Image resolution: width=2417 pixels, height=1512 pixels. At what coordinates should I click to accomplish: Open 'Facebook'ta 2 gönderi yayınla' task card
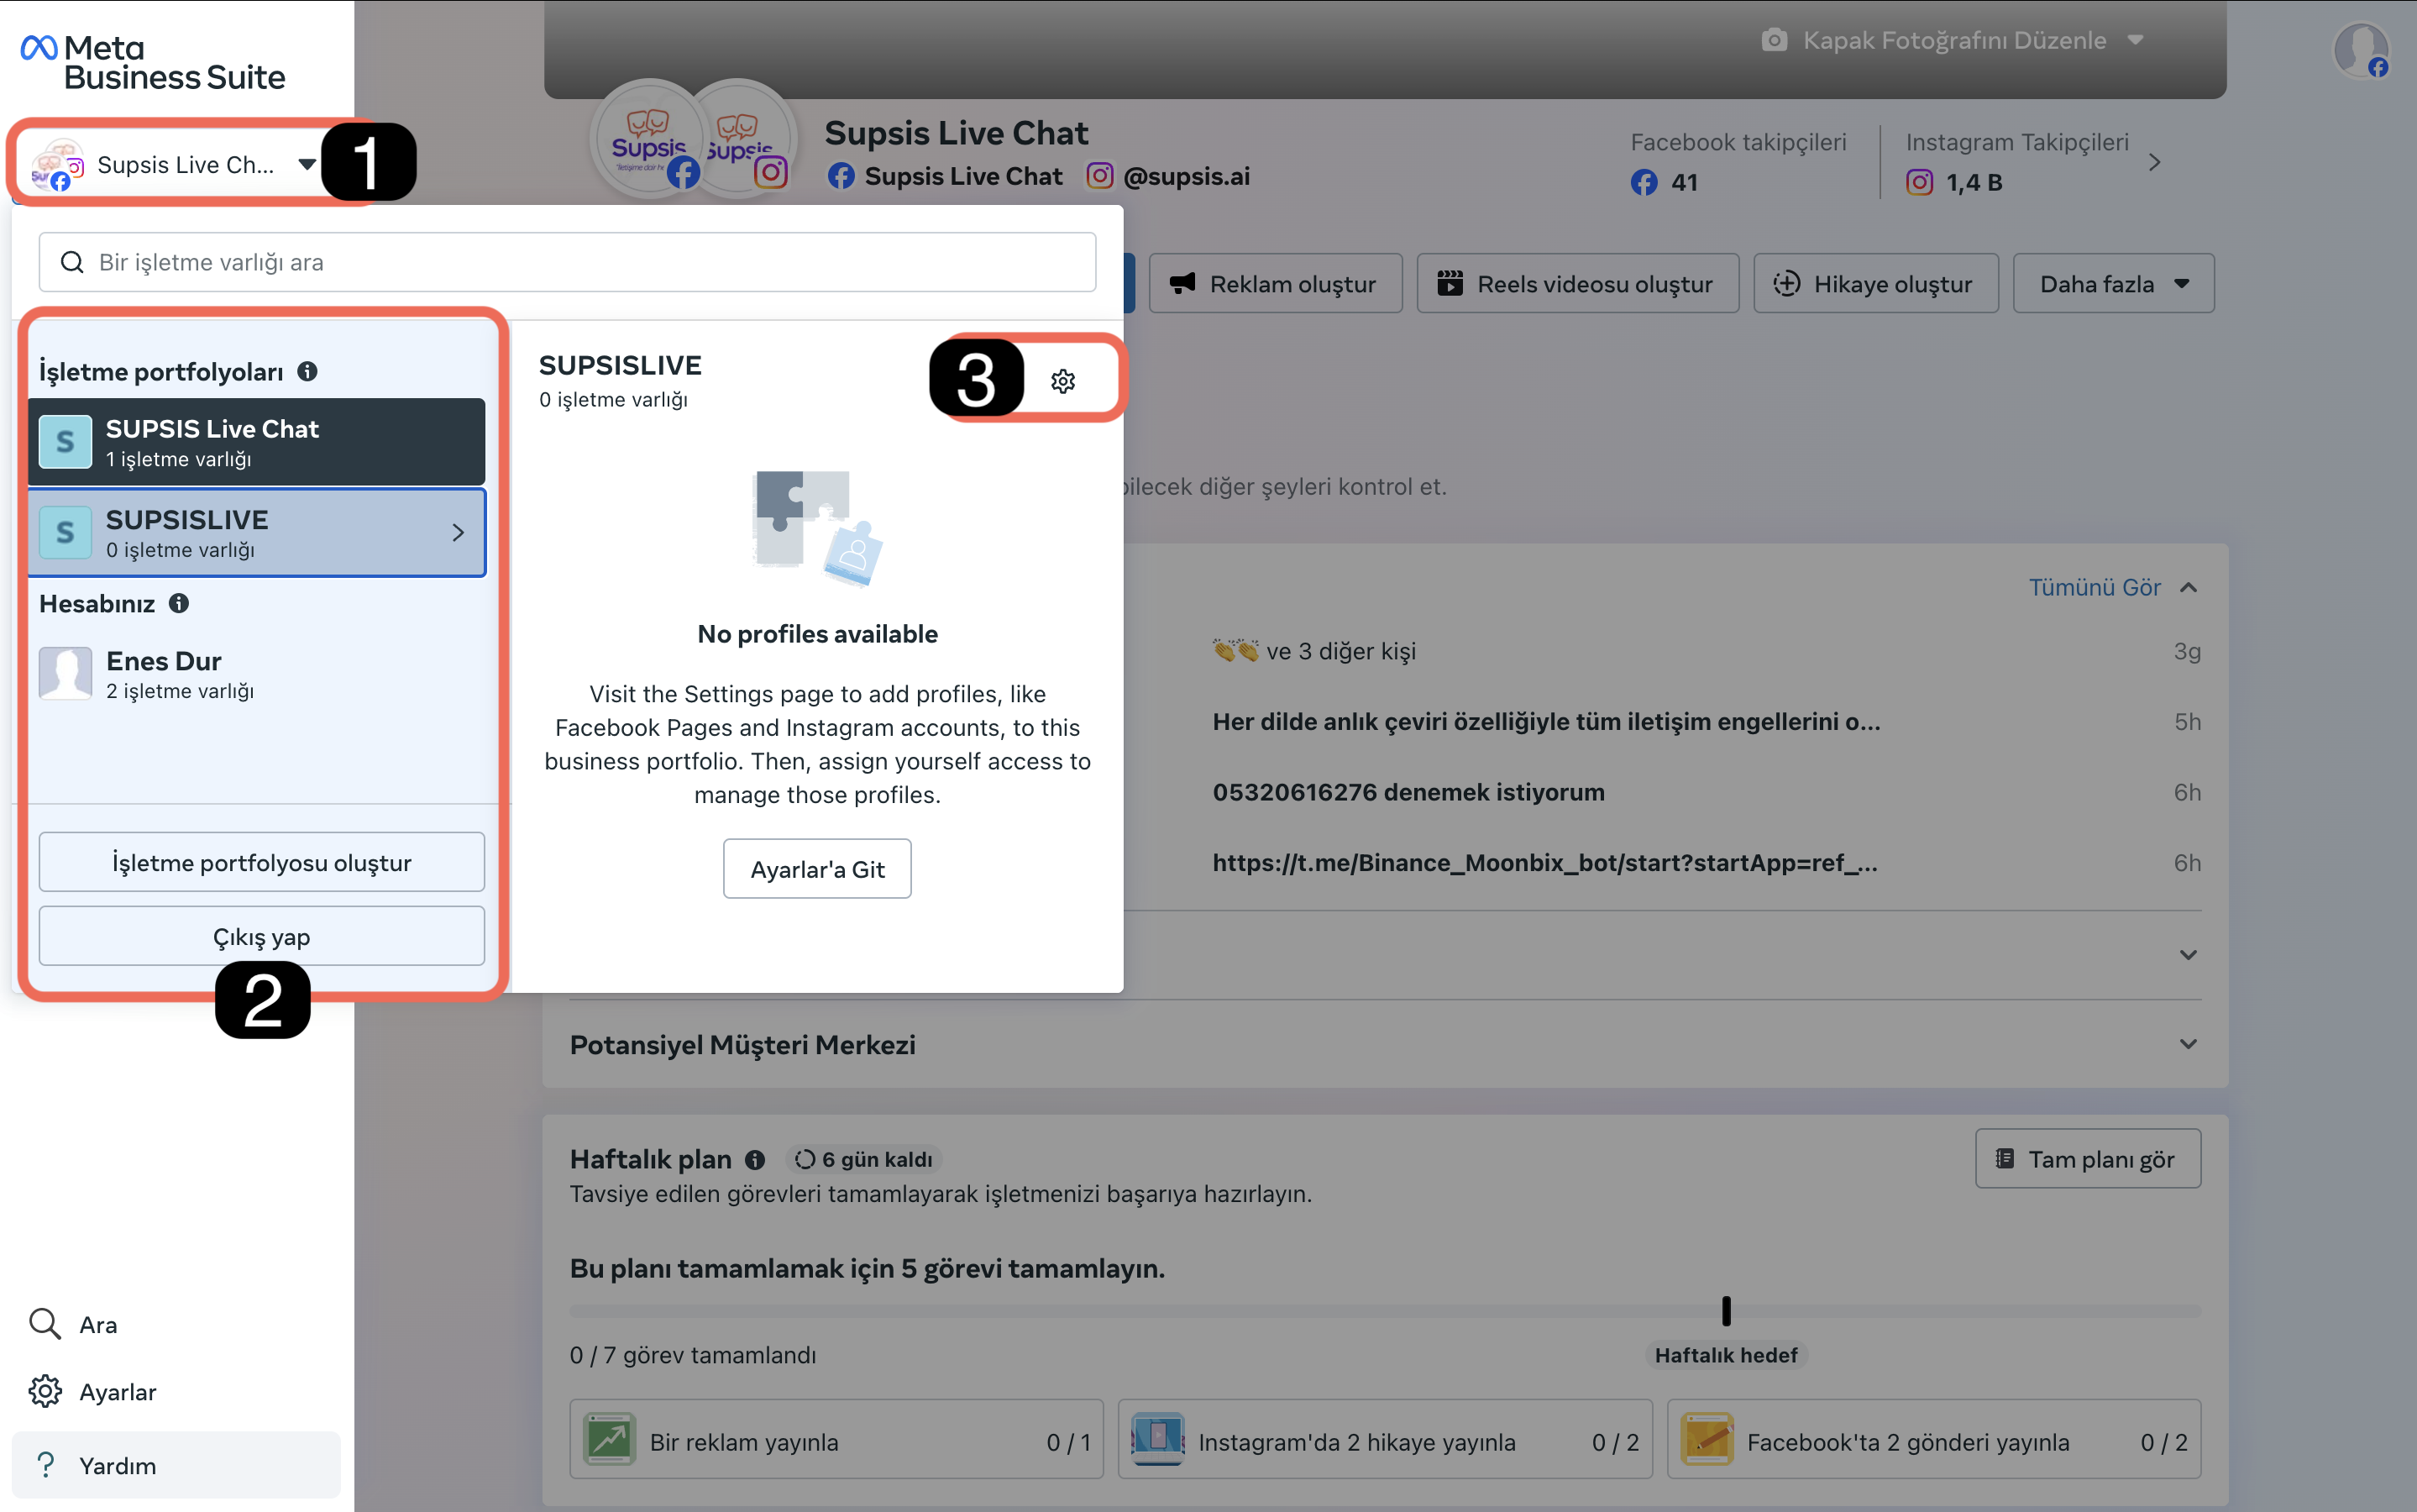(1933, 1439)
